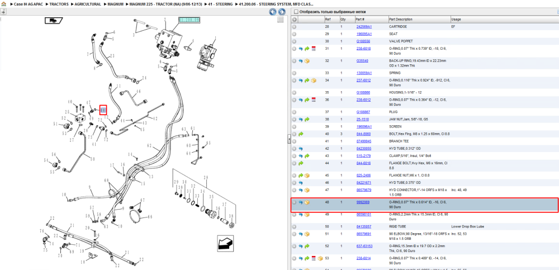
Task: Click yellow box icon in row 45
Action: pos(307,176)
